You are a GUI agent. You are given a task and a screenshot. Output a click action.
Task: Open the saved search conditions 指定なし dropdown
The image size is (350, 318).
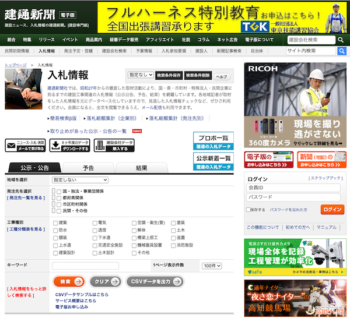(141, 76)
